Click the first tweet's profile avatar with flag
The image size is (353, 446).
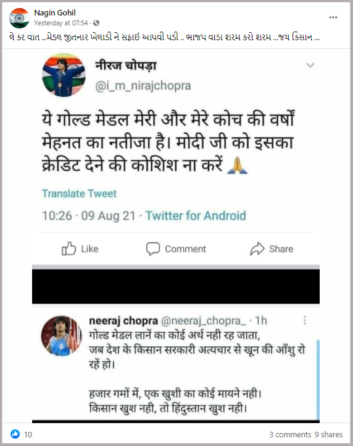coord(64,75)
